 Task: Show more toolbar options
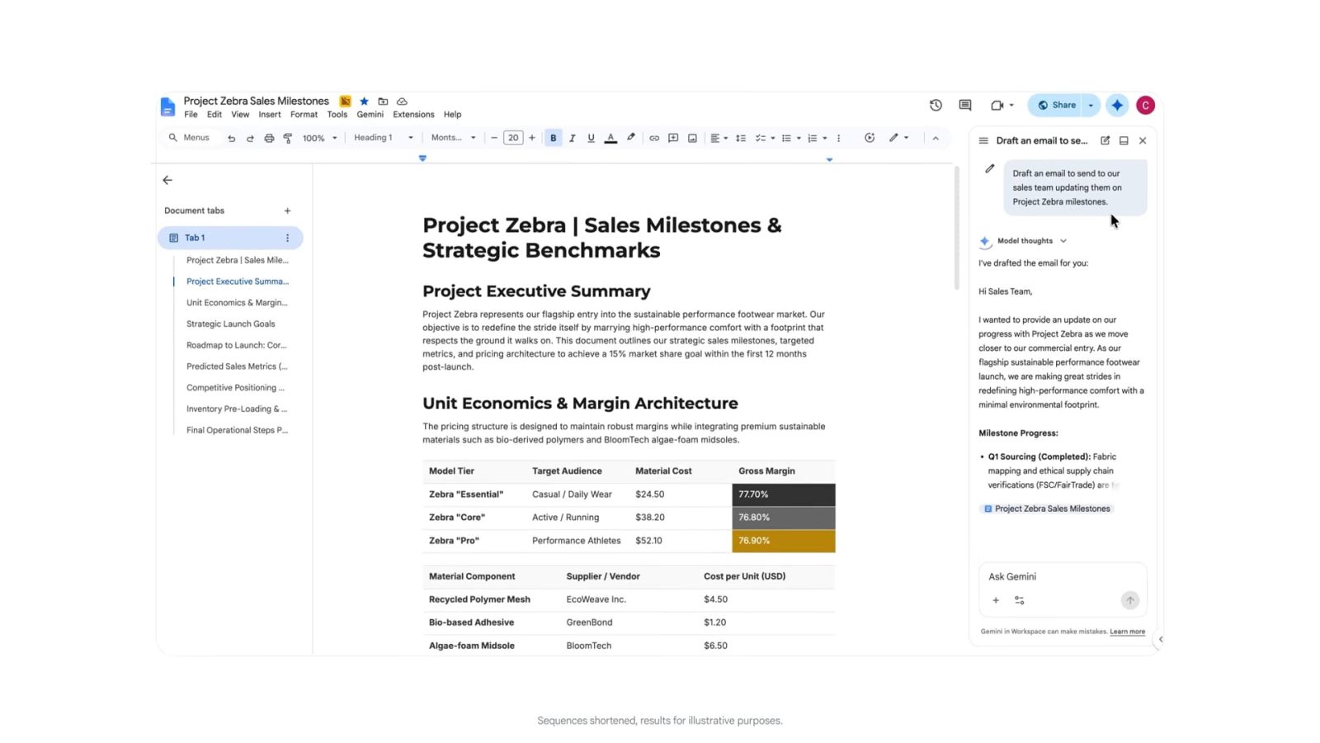[x=839, y=138]
